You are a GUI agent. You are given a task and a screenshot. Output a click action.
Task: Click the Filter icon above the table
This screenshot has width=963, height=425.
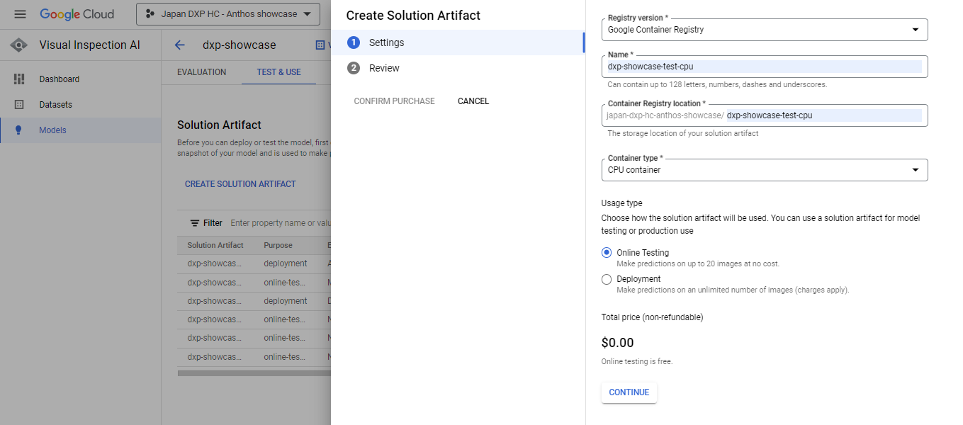coord(194,223)
